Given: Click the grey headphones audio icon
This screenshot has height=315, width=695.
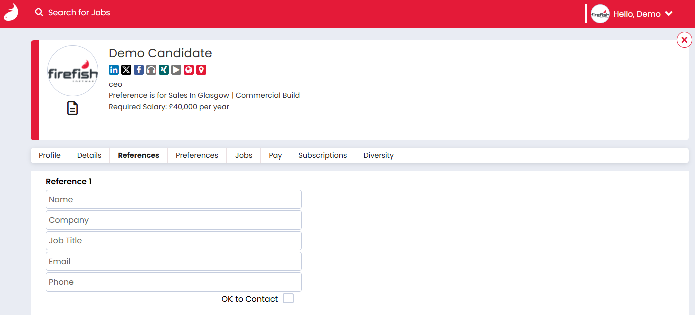Looking at the screenshot, I should 151,70.
